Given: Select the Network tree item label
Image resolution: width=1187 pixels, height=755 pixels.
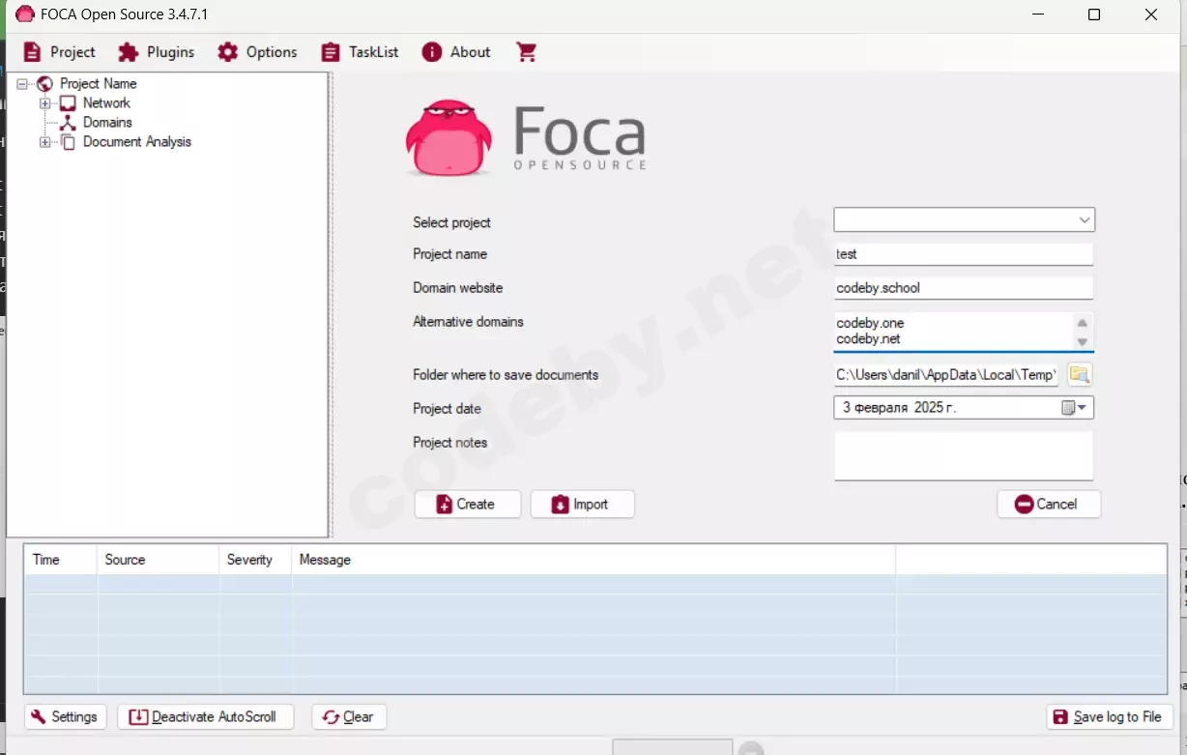Looking at the screenshot, I should coord(106,103).
